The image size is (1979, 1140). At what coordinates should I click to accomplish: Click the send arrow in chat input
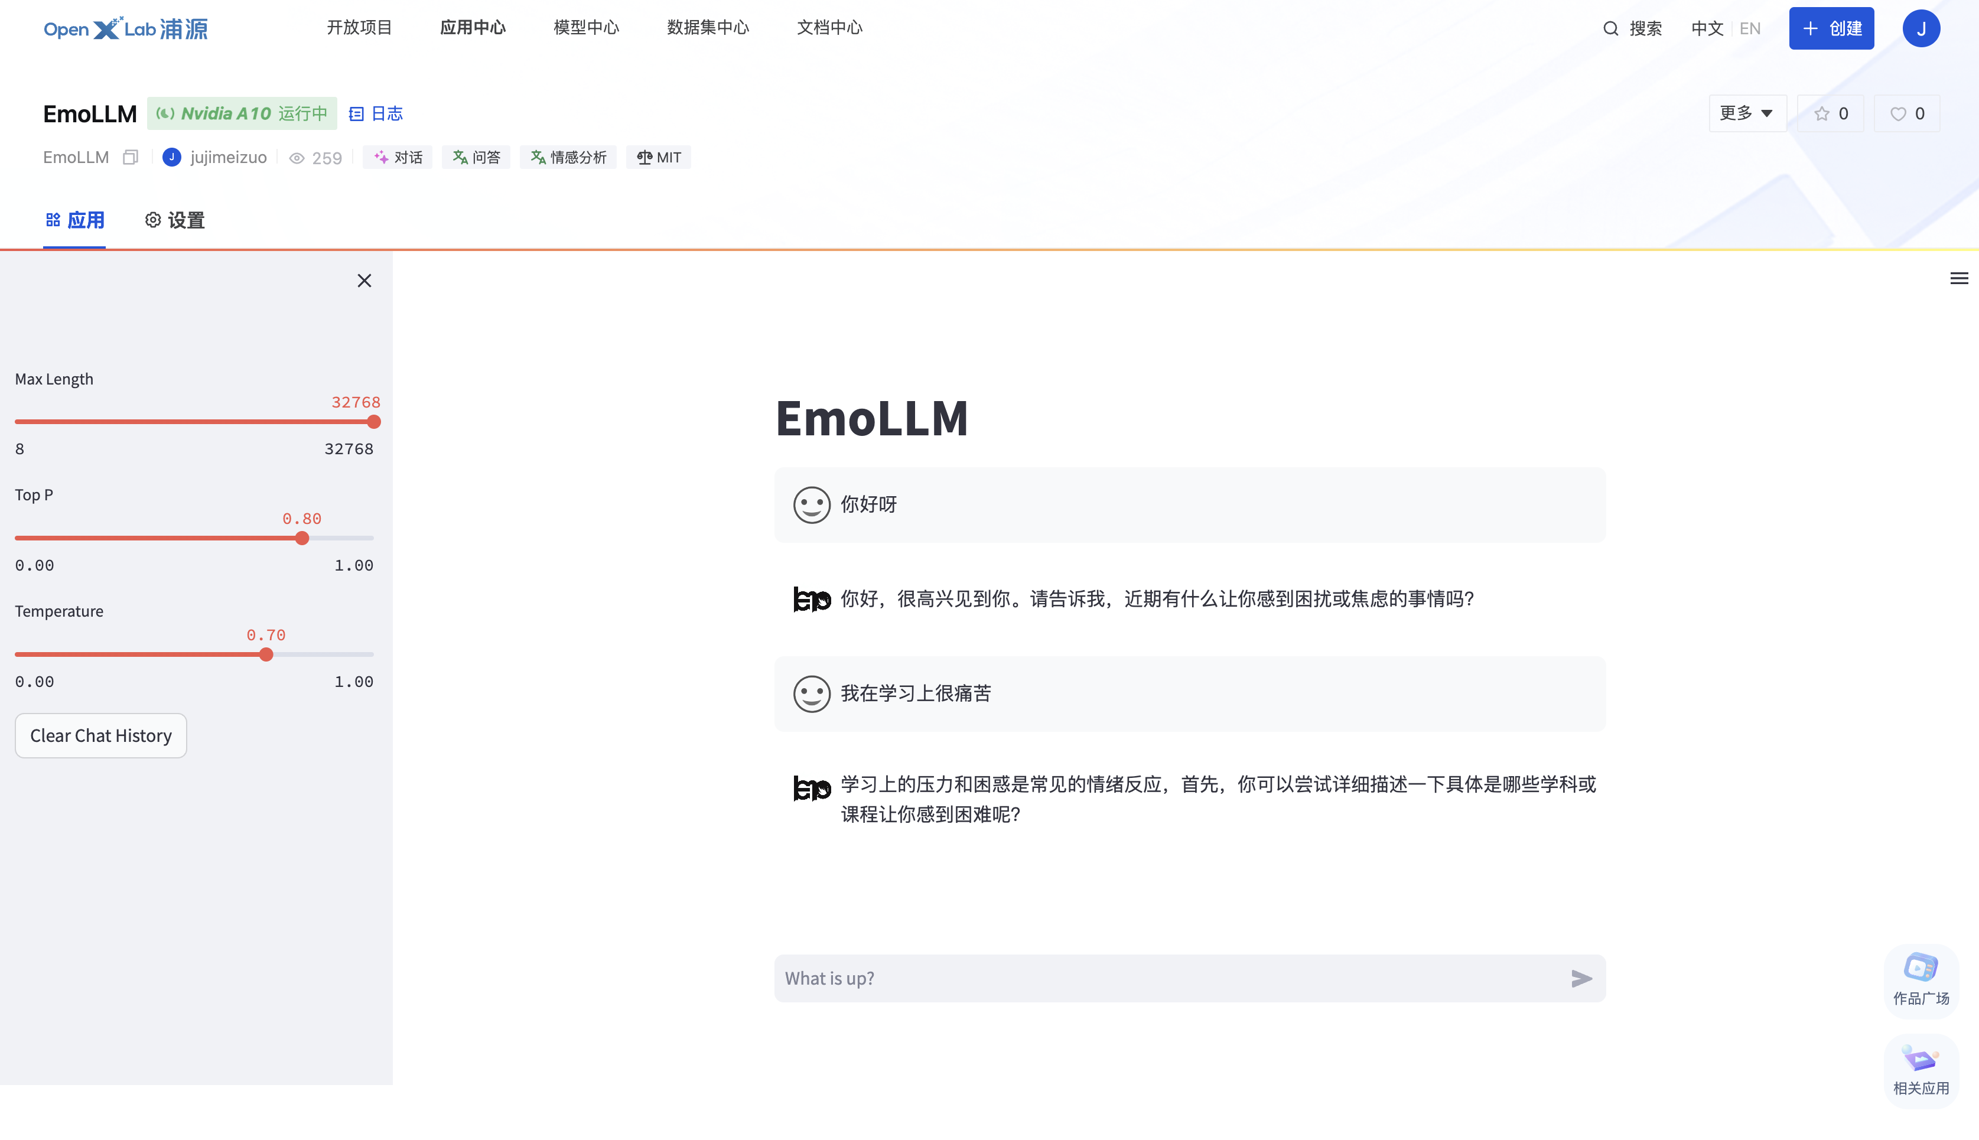(x=1580, y=978)
